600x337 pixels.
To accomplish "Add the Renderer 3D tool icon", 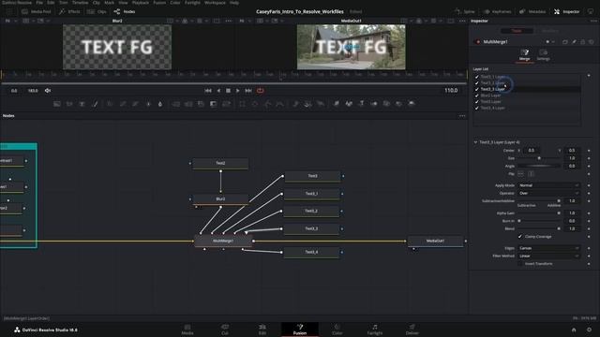I will point(412,104).
